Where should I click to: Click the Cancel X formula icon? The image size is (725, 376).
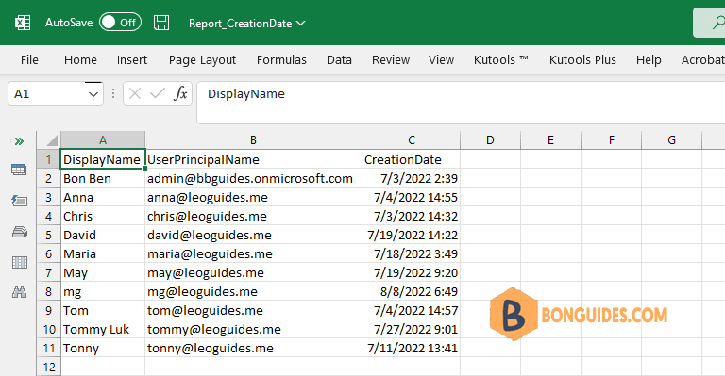[x=135, y=93]
